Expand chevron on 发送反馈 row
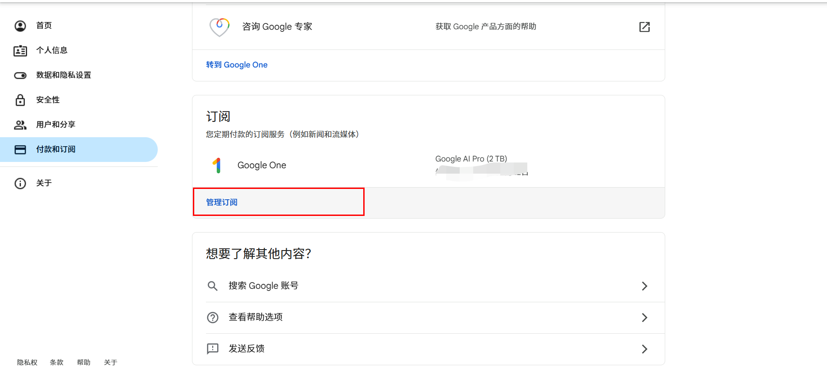Screen dimensions: 827x372 (644, 349)
